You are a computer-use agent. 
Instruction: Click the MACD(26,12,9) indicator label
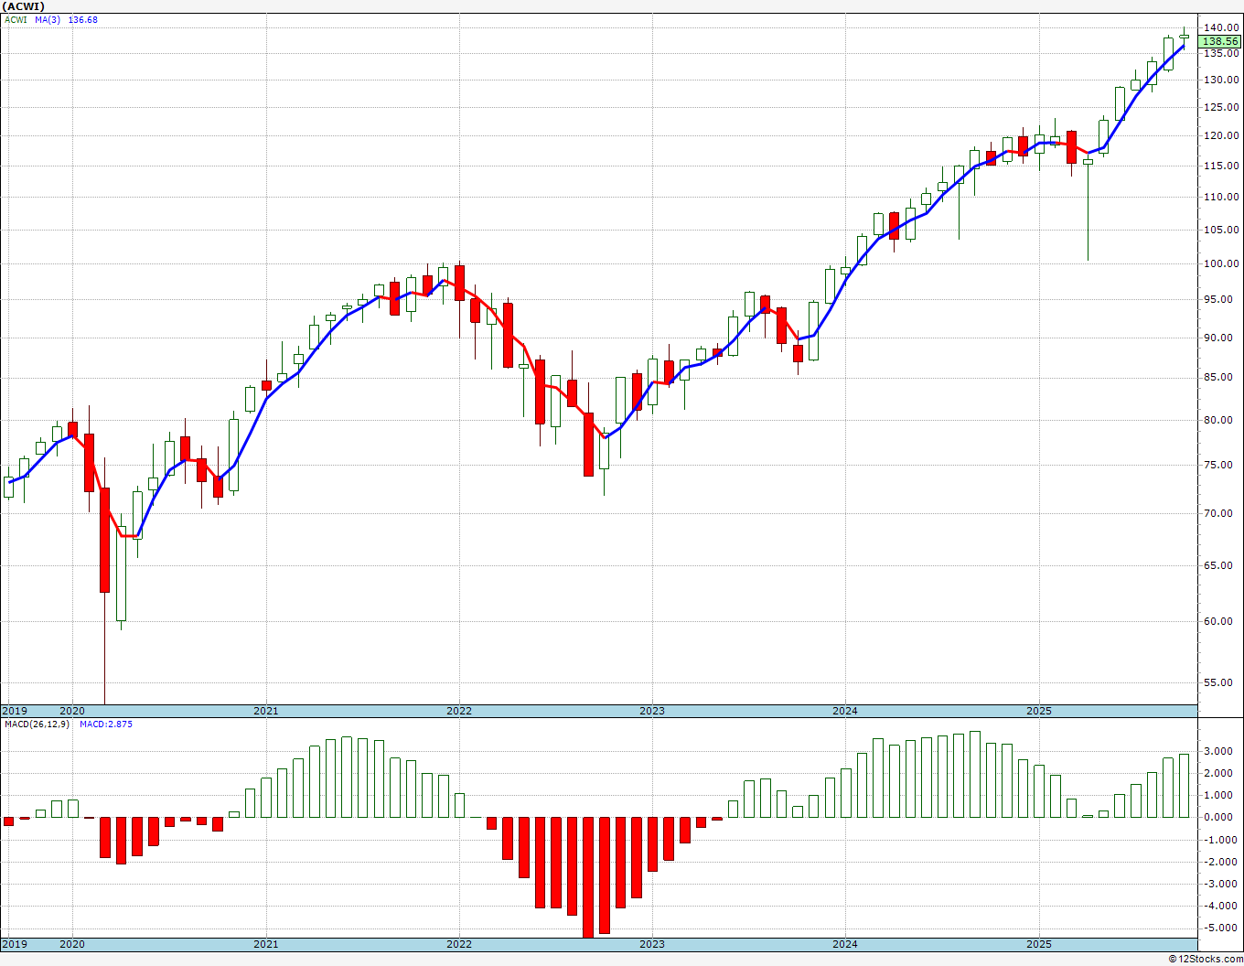click(37, 724)
